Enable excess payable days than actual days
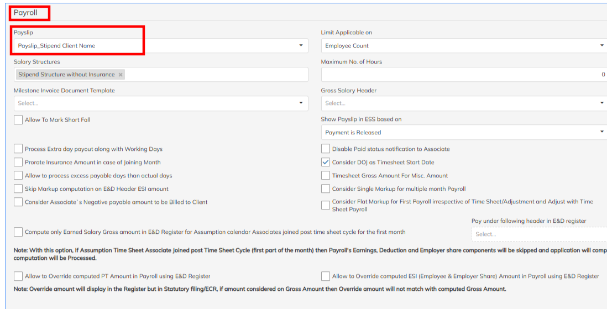This screenshot has height=309, width=607. [x=19, y=176]
